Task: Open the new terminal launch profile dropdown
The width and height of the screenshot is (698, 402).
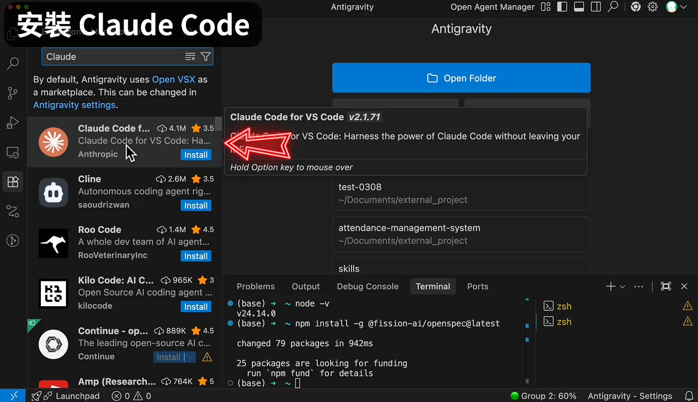Action: point(622,286)
